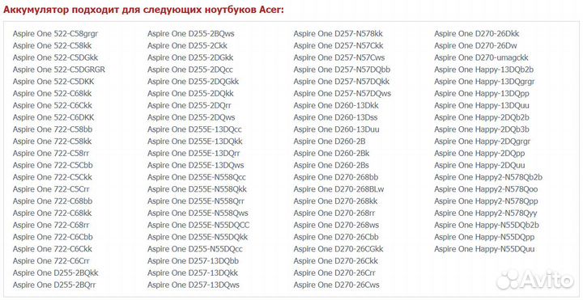Screen dimensions: 583x300
Task: Select "Aspire One D255-2DQGkk"
Action: coord(194,82)
